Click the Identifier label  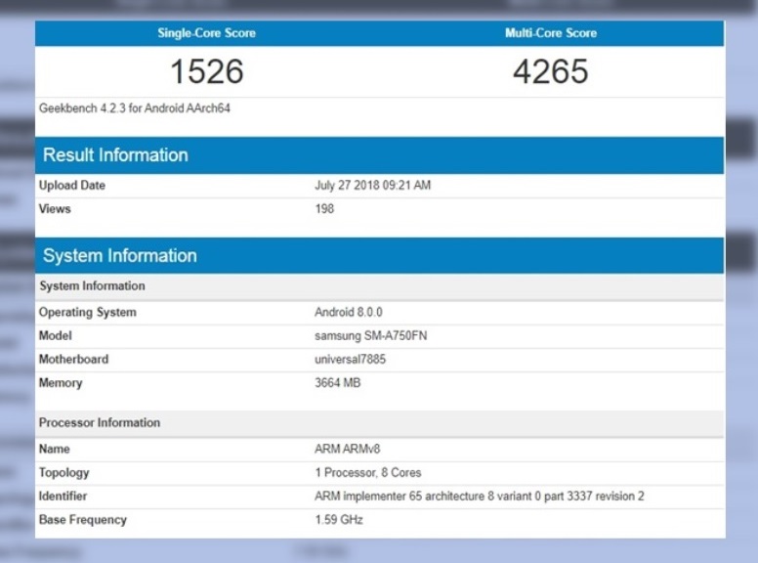[x=63, y=497]
